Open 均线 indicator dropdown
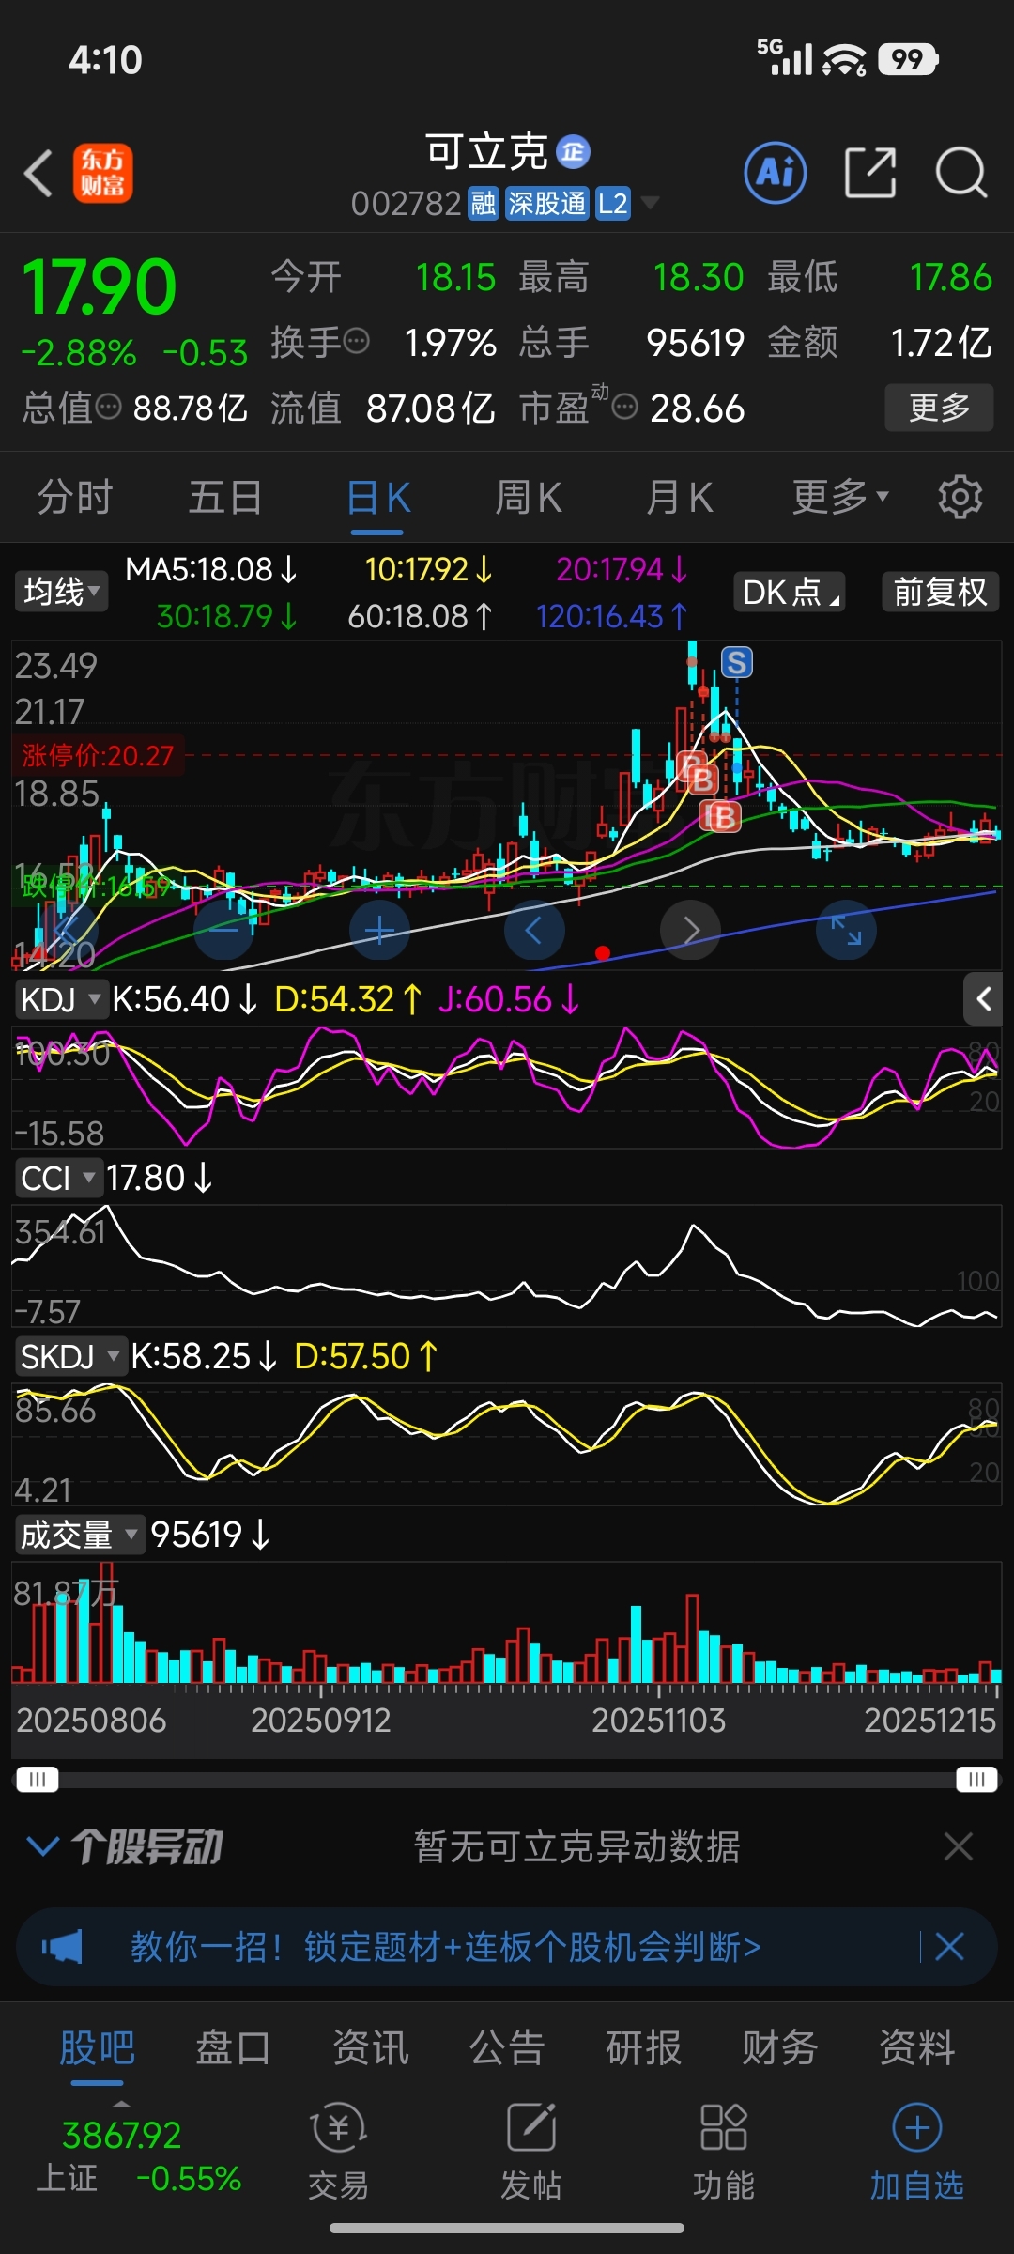The width and height of the screenshot is (1014, 2254). (x=61, y=592)
